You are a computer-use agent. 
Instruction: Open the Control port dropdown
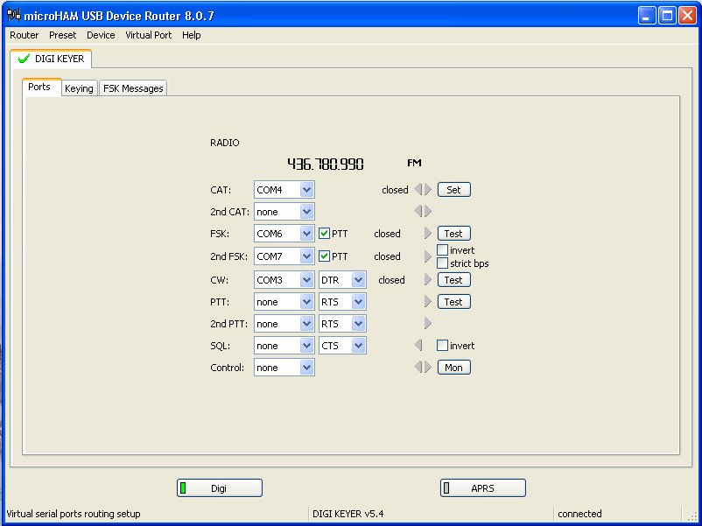(306, 368)
